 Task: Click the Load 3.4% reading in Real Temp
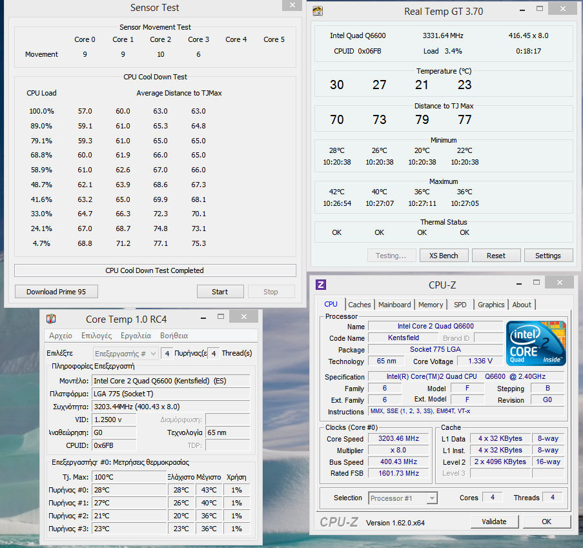click(442, 51)
